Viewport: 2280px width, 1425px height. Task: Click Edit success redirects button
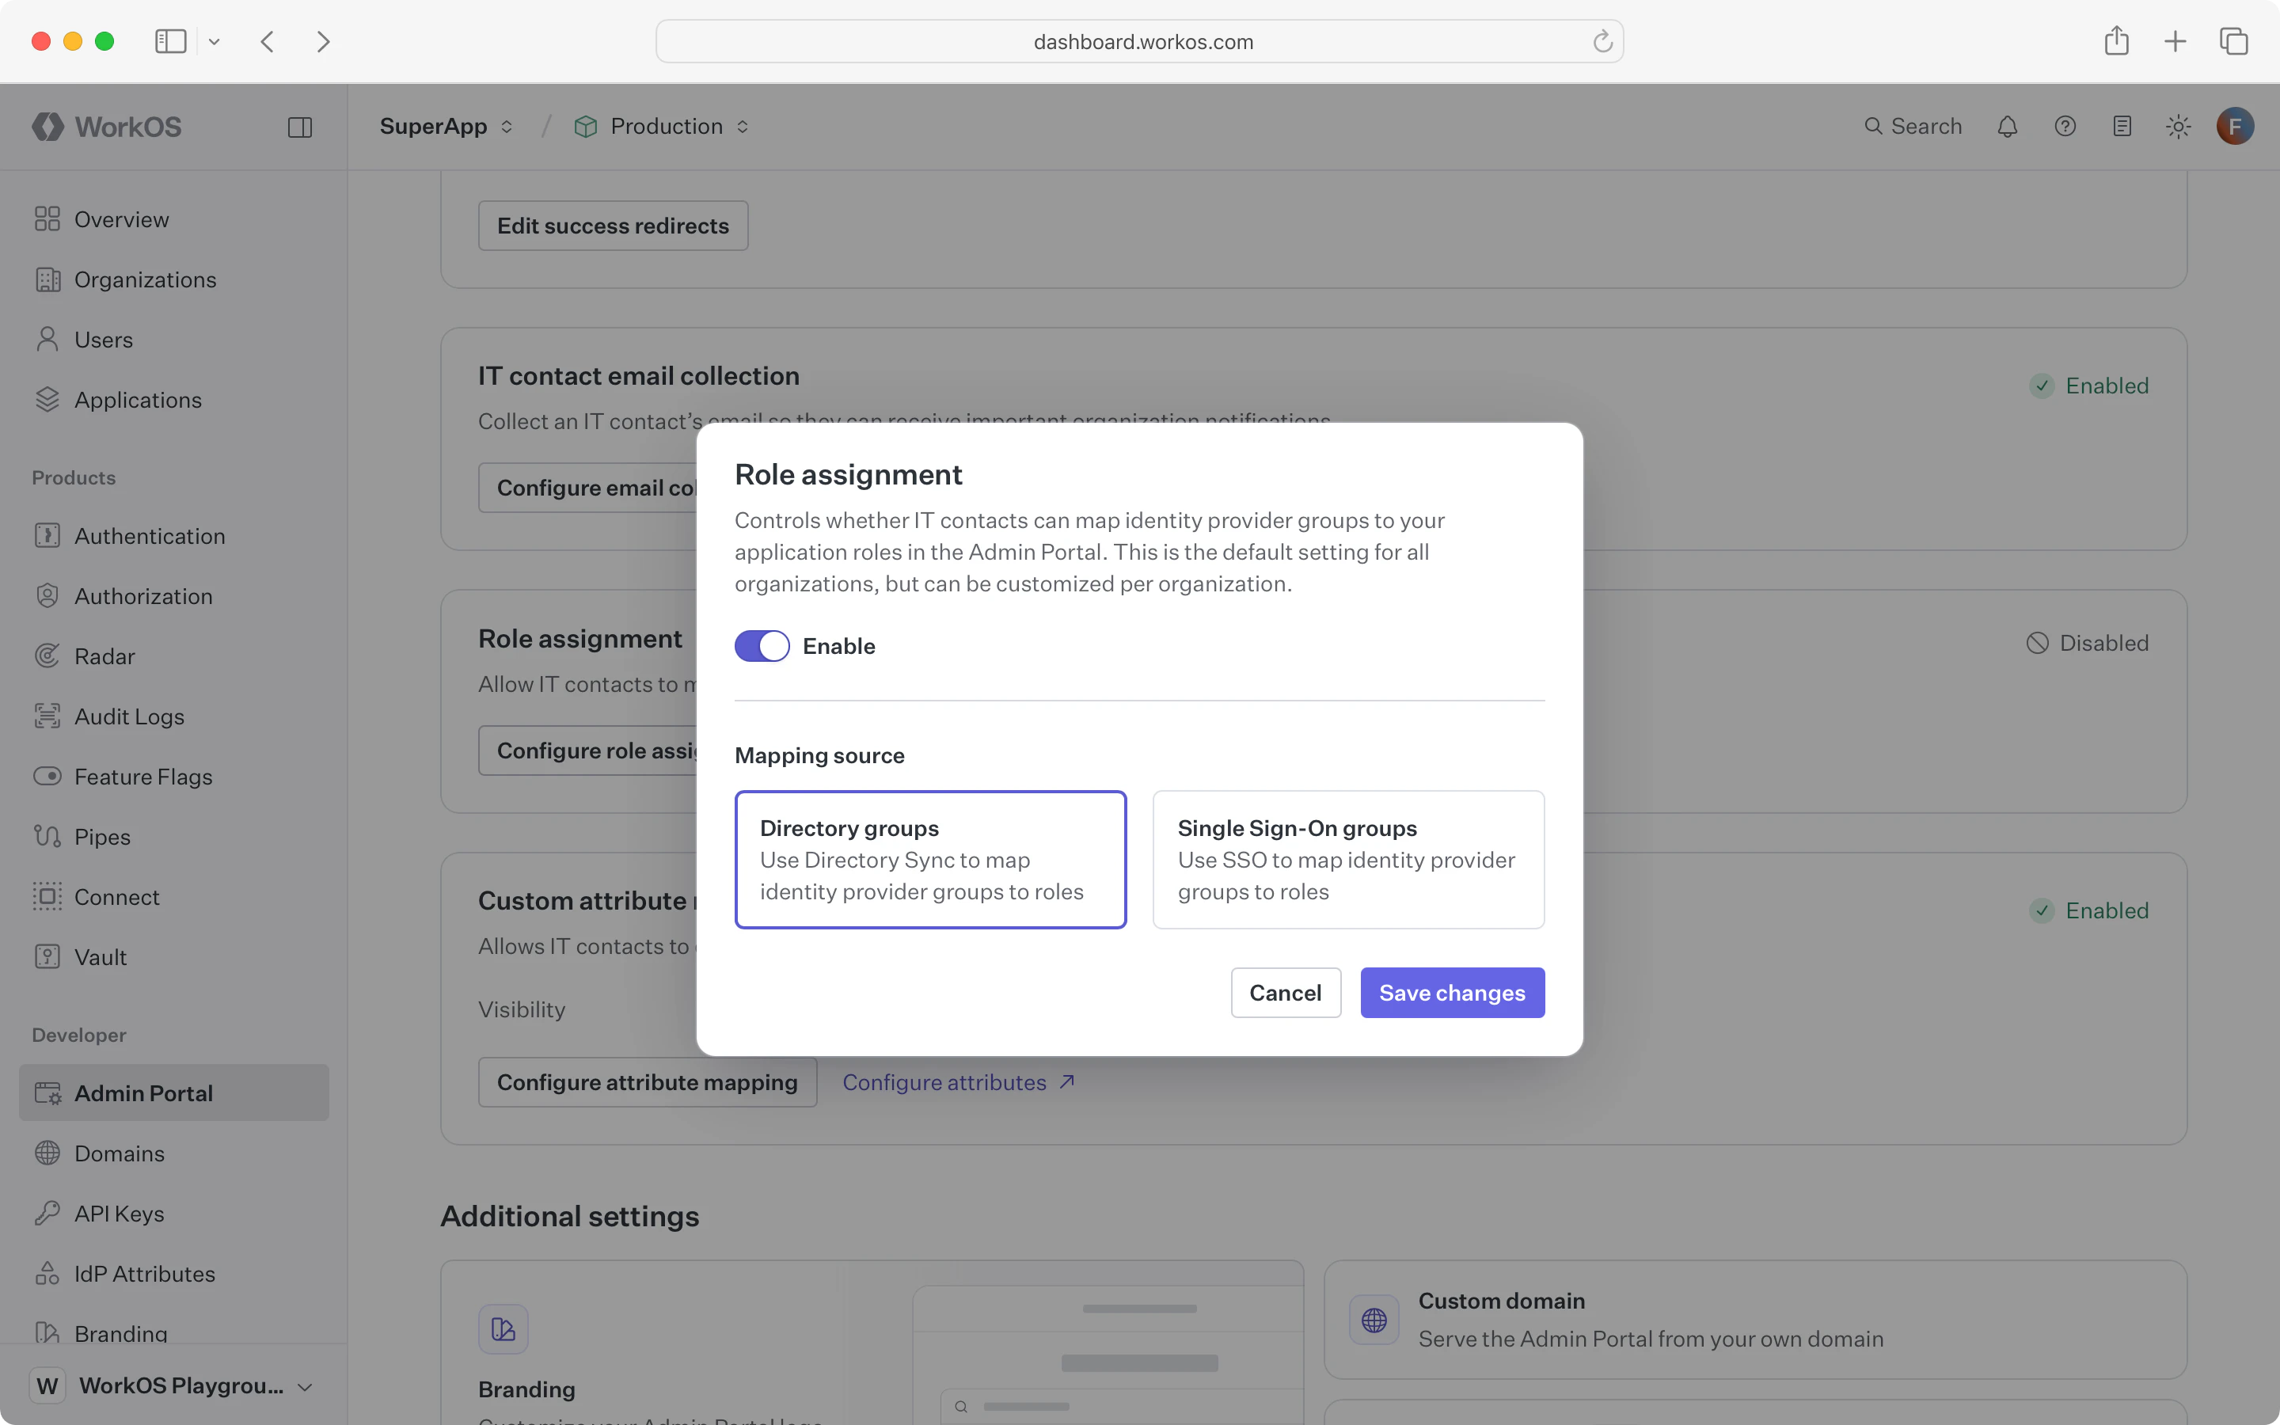pyautogui.click(x=614, y=226)
